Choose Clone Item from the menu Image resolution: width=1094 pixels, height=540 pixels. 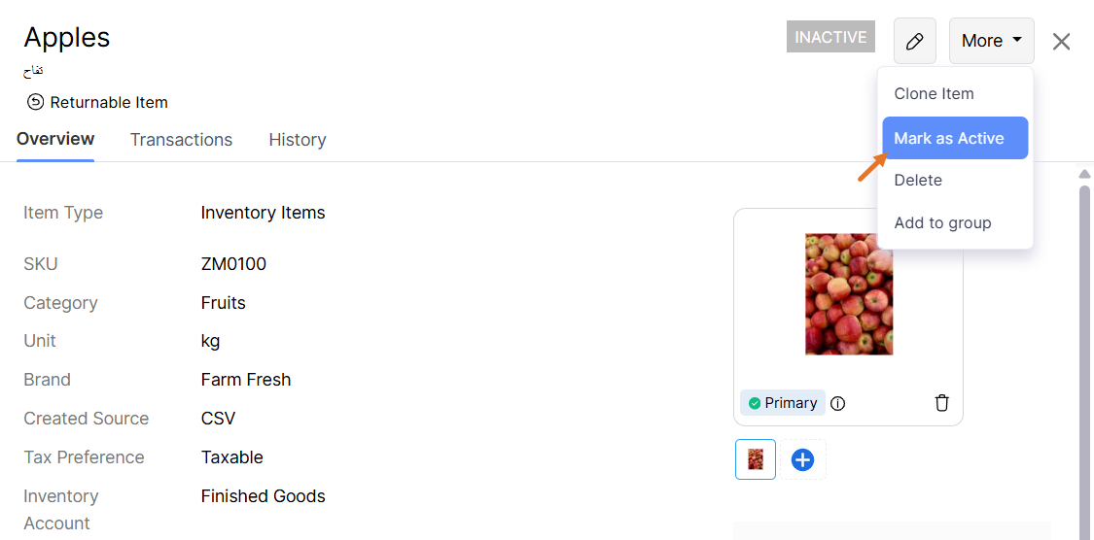point(934,94)
